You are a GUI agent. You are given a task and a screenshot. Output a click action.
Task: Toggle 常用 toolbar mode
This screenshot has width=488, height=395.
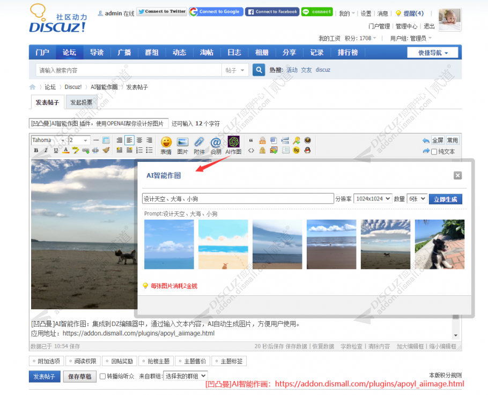pyautogui.click(x=452, y=139)
